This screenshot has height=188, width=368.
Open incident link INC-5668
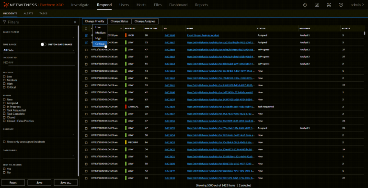170,35
